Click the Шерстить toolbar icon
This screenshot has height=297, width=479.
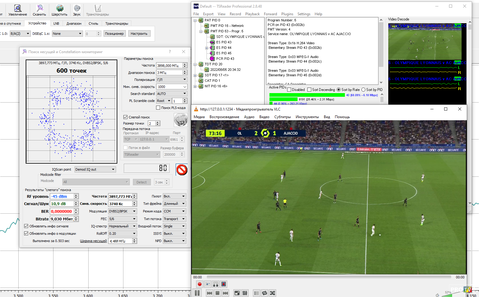60,9
